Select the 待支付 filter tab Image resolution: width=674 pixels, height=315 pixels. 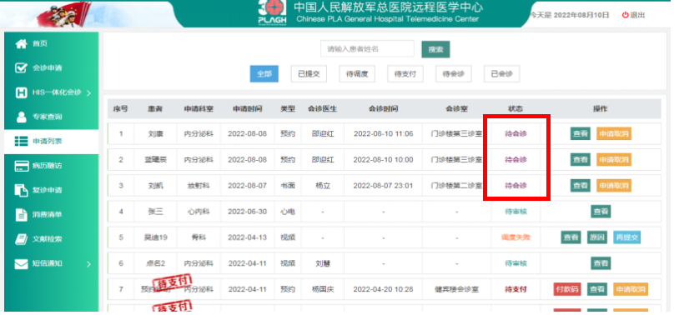pyautogui.click(x=405, y=74)
